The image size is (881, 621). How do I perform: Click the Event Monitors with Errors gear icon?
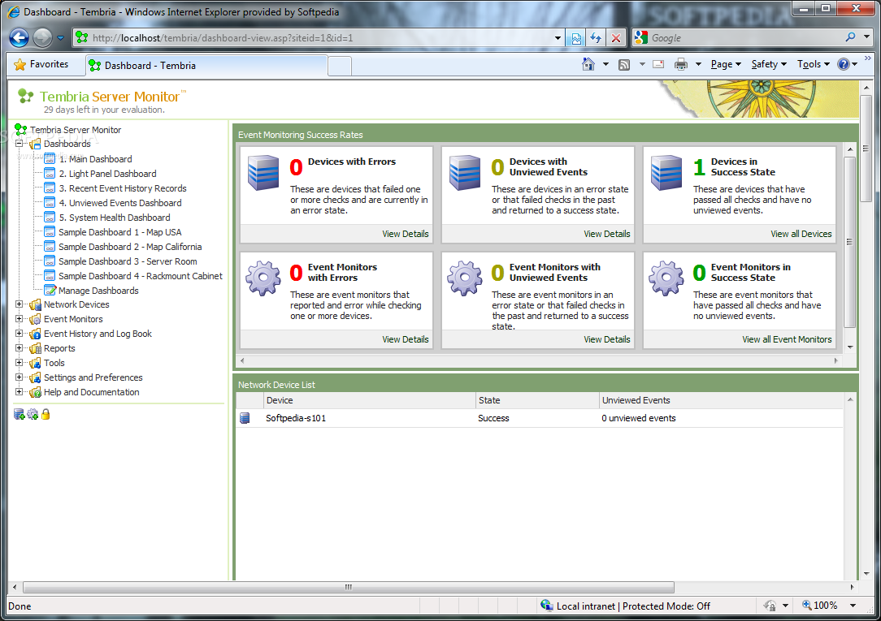click(263, 278)
